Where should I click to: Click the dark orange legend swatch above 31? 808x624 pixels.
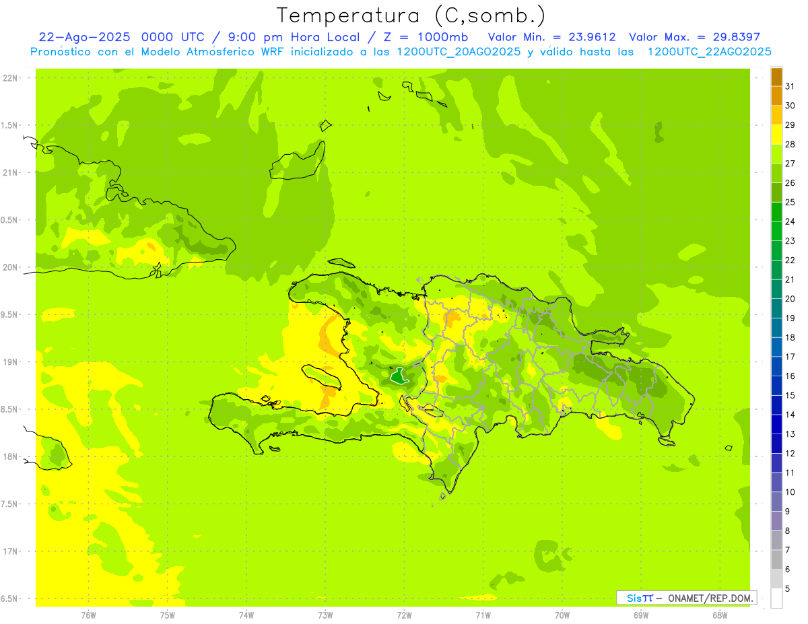click(776, 77)
